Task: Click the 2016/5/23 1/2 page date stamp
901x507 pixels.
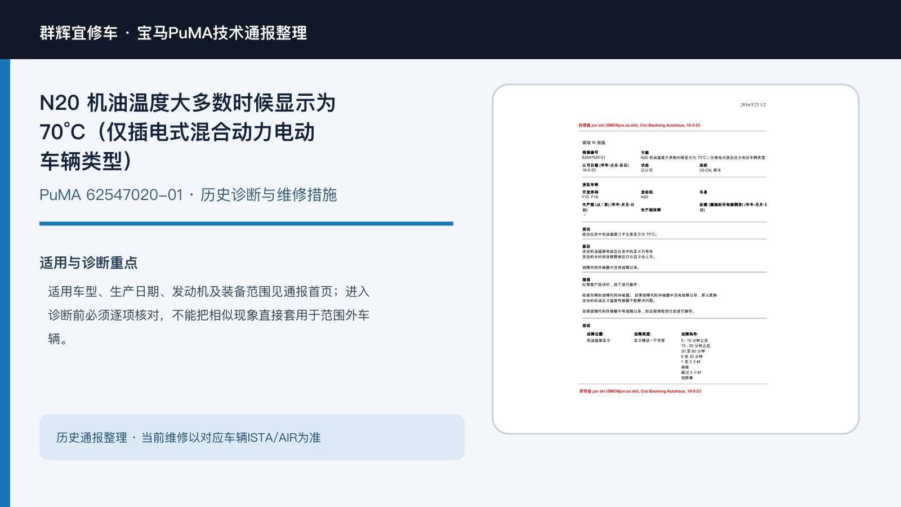Action: [753, 105]
